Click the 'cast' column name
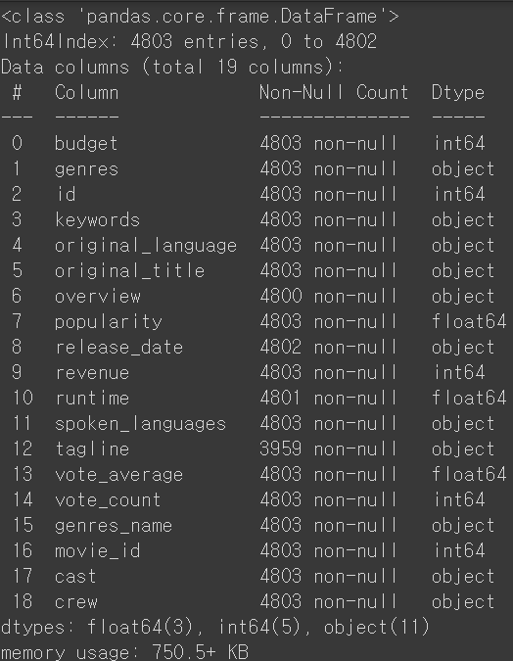 75,576
